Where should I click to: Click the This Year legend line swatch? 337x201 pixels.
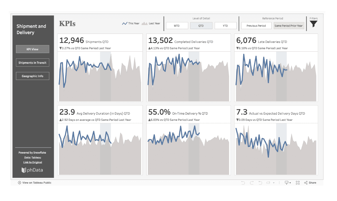(x=125, y=23)
